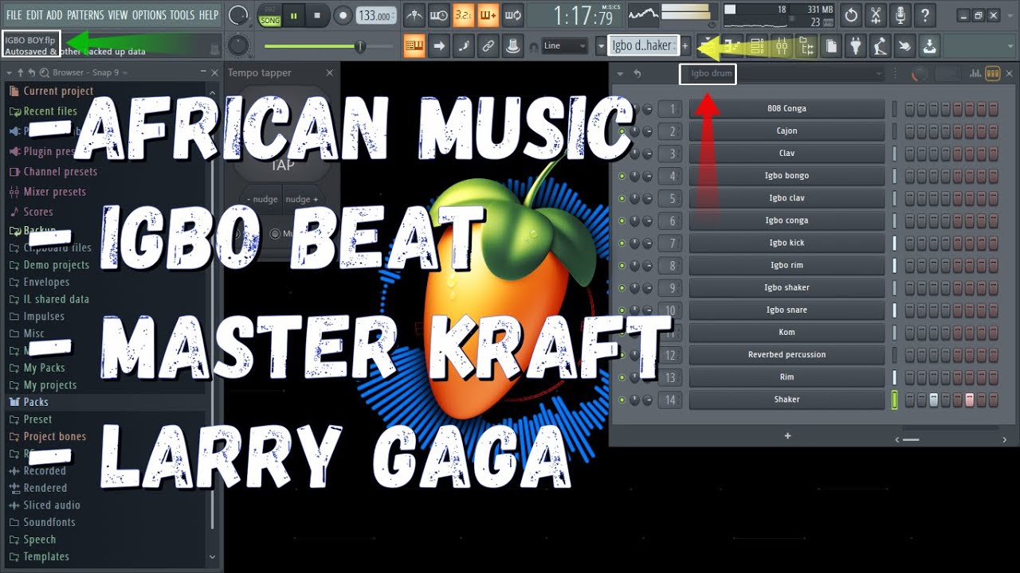The width and height of the screenshot is (1020, 573).
Task: Open the question mark help icon
Action: 924,15
